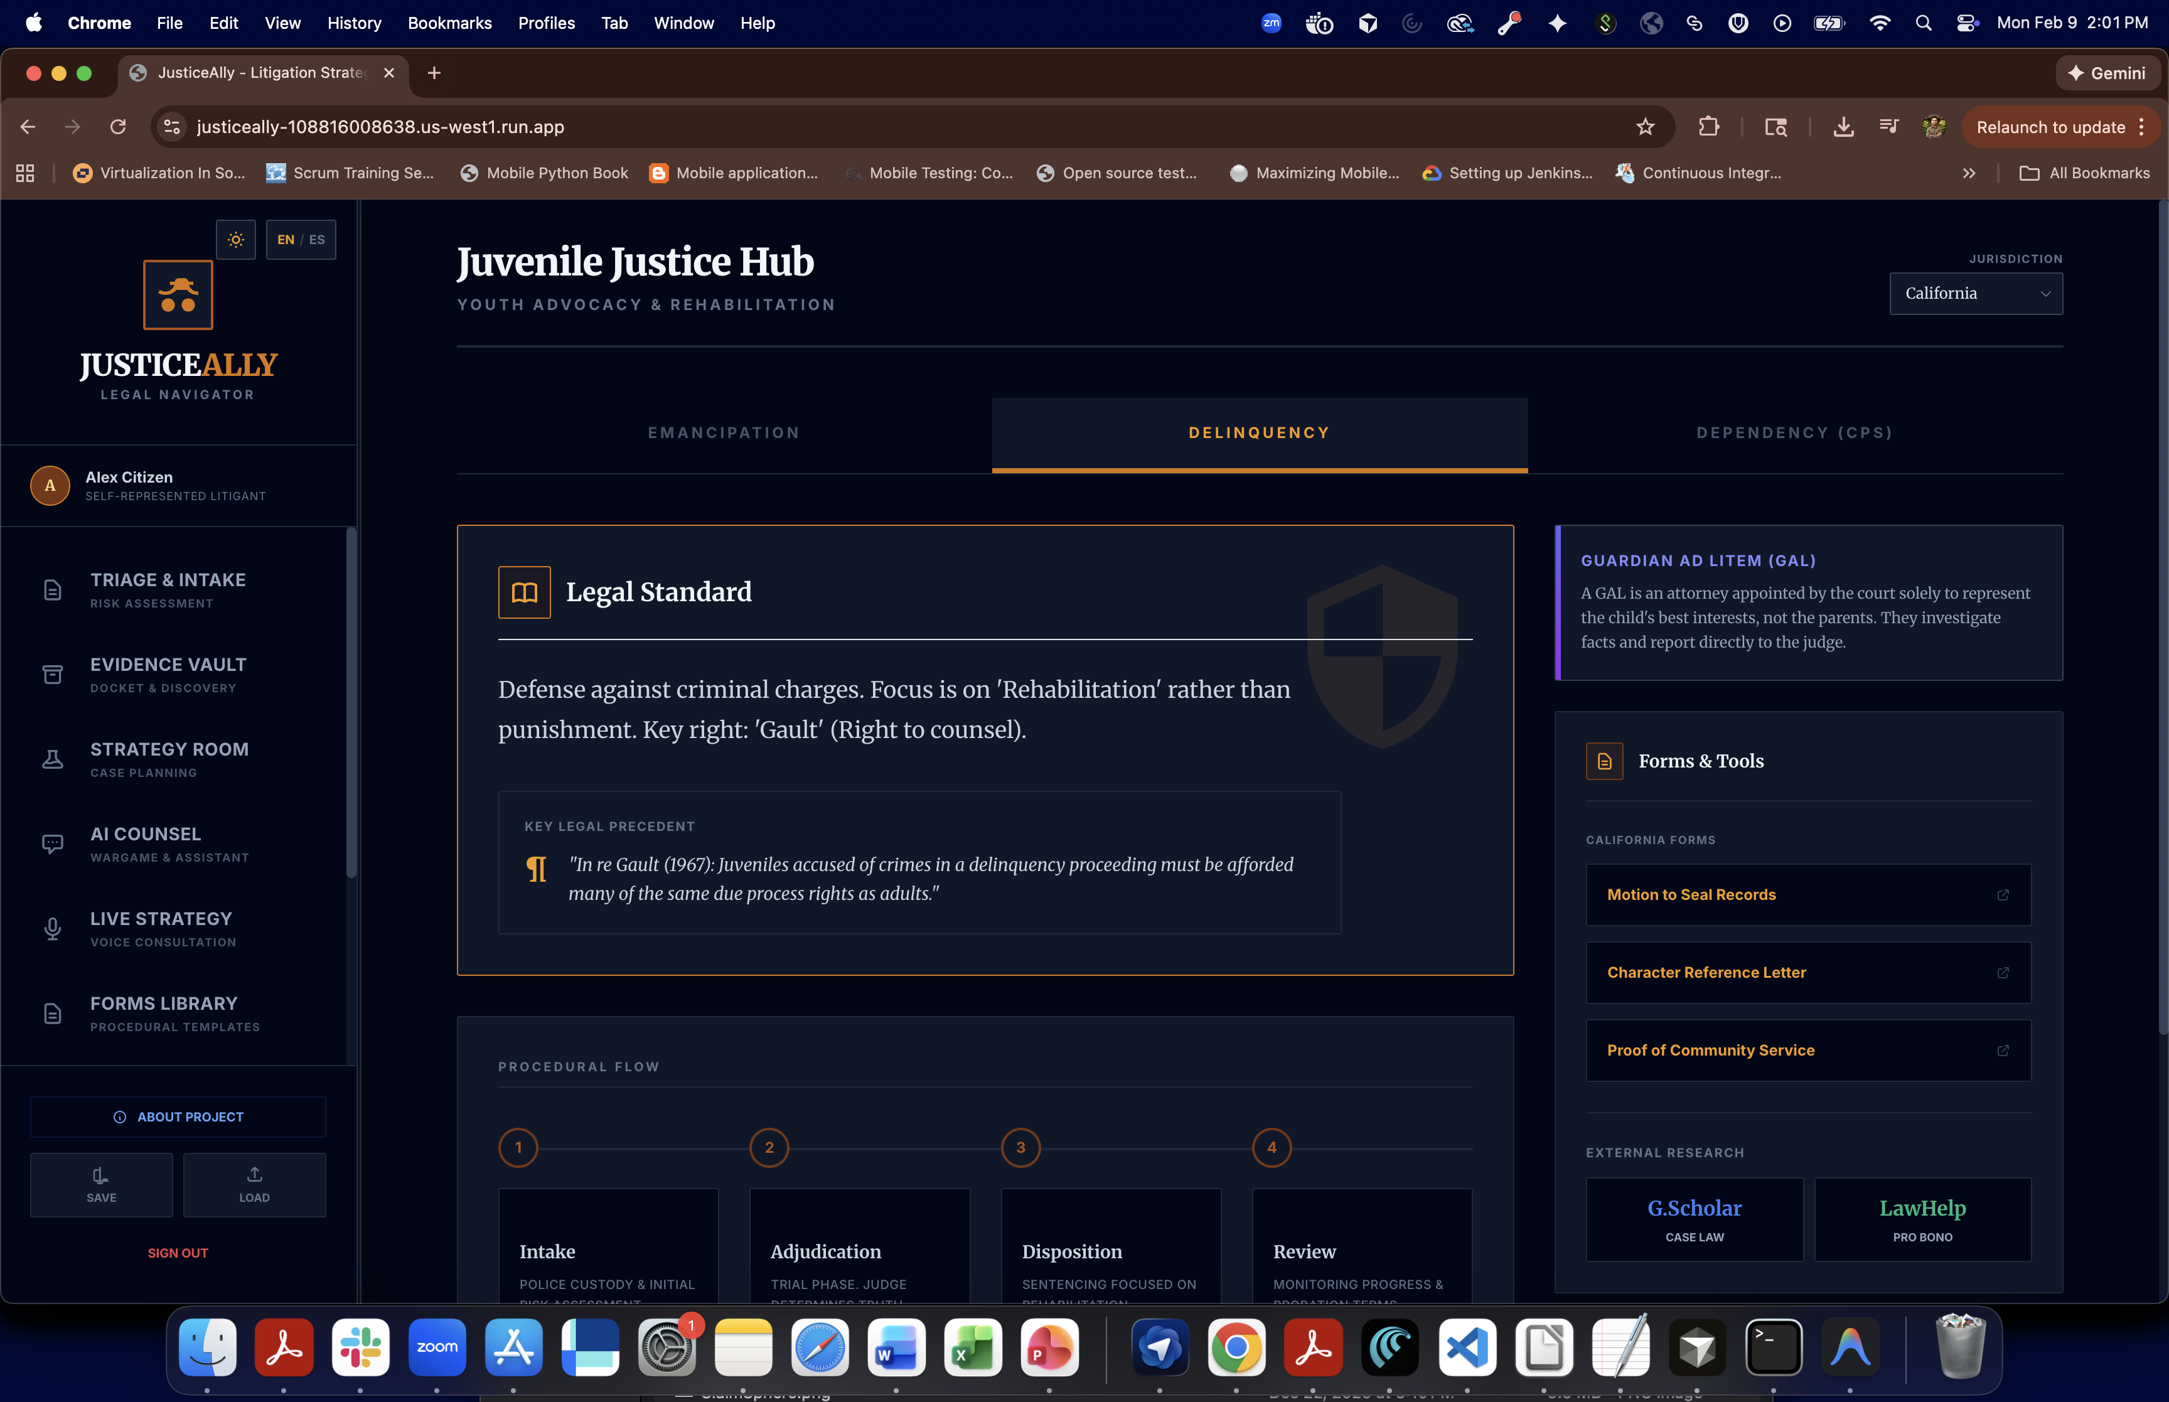
Task: Click the Legal Standard book icon
Action: 524,592
